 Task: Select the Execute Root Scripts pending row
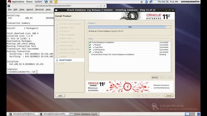(x=129, y=54)
